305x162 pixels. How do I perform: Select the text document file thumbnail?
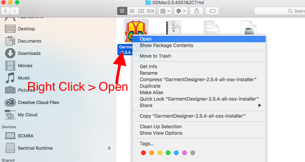[x=212, y=27]
